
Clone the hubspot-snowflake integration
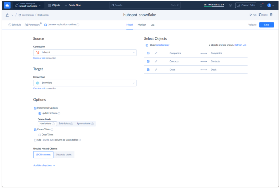click(263, 15)
